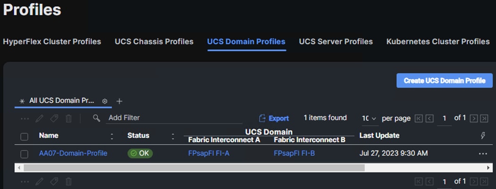Screen dimensions: 496x189
Task: Click top toolbar trash delete icon
Action: point(68,118)
